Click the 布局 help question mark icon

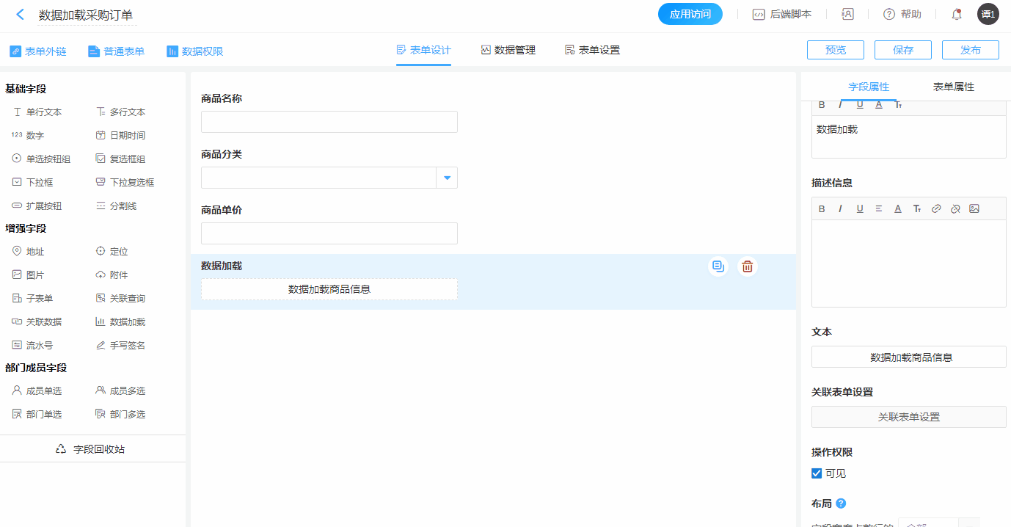coord(841,504)
